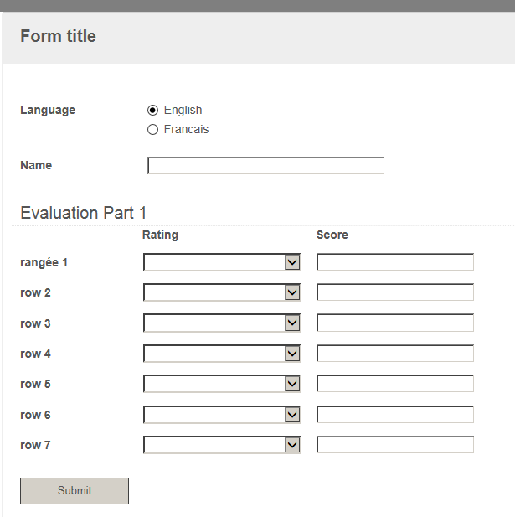
Task: Select the Francais language radio button
Action: click(152, 129)
